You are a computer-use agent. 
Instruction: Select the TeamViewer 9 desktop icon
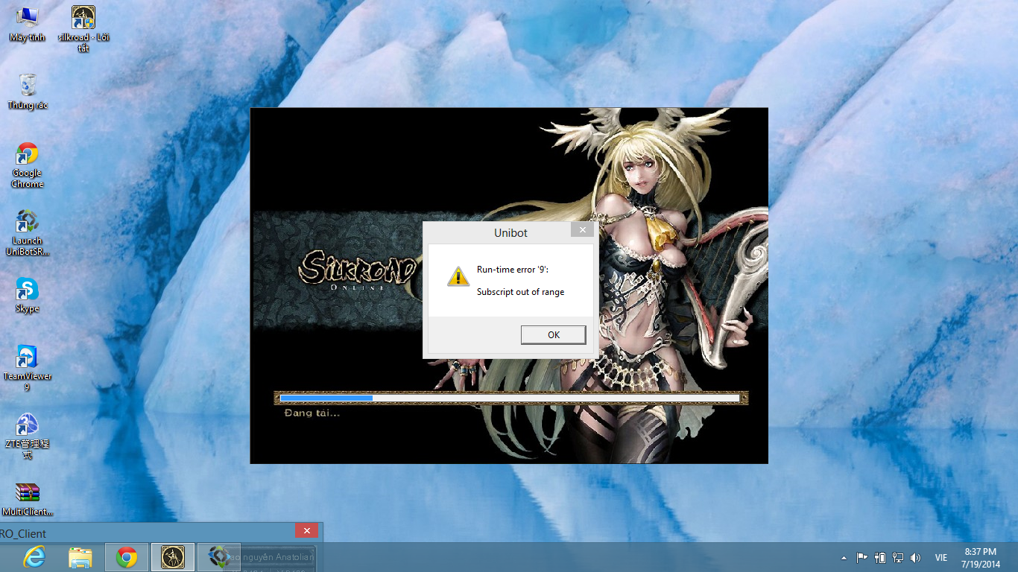click(28, 369)
